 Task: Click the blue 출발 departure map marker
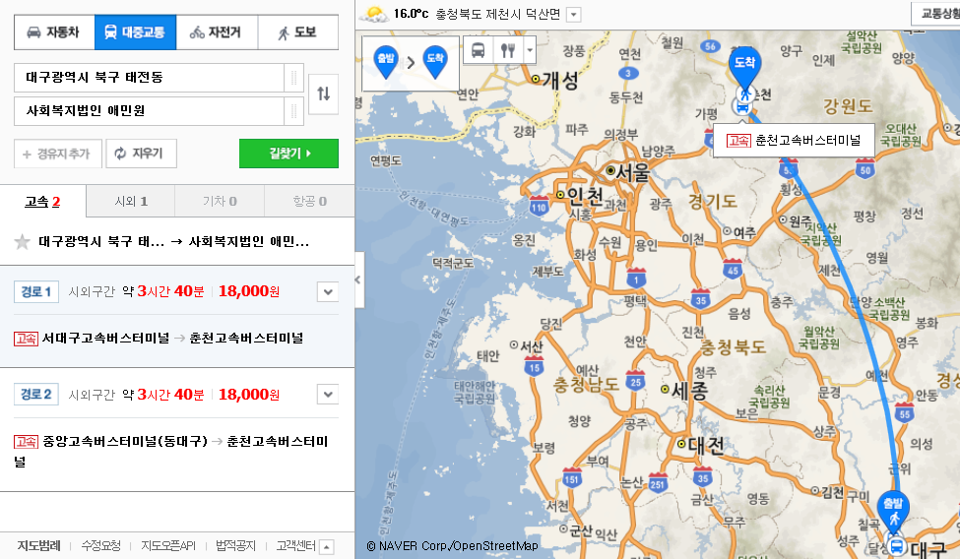893,508
